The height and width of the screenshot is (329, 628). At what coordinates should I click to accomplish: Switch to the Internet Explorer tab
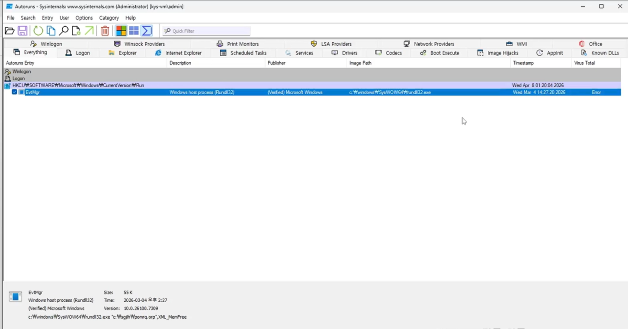178,53
